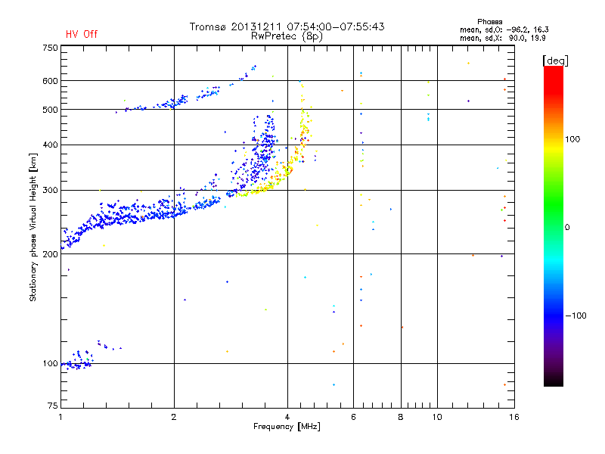
Task: Click the y-axis tick label '750'
Action: (50, 48)
